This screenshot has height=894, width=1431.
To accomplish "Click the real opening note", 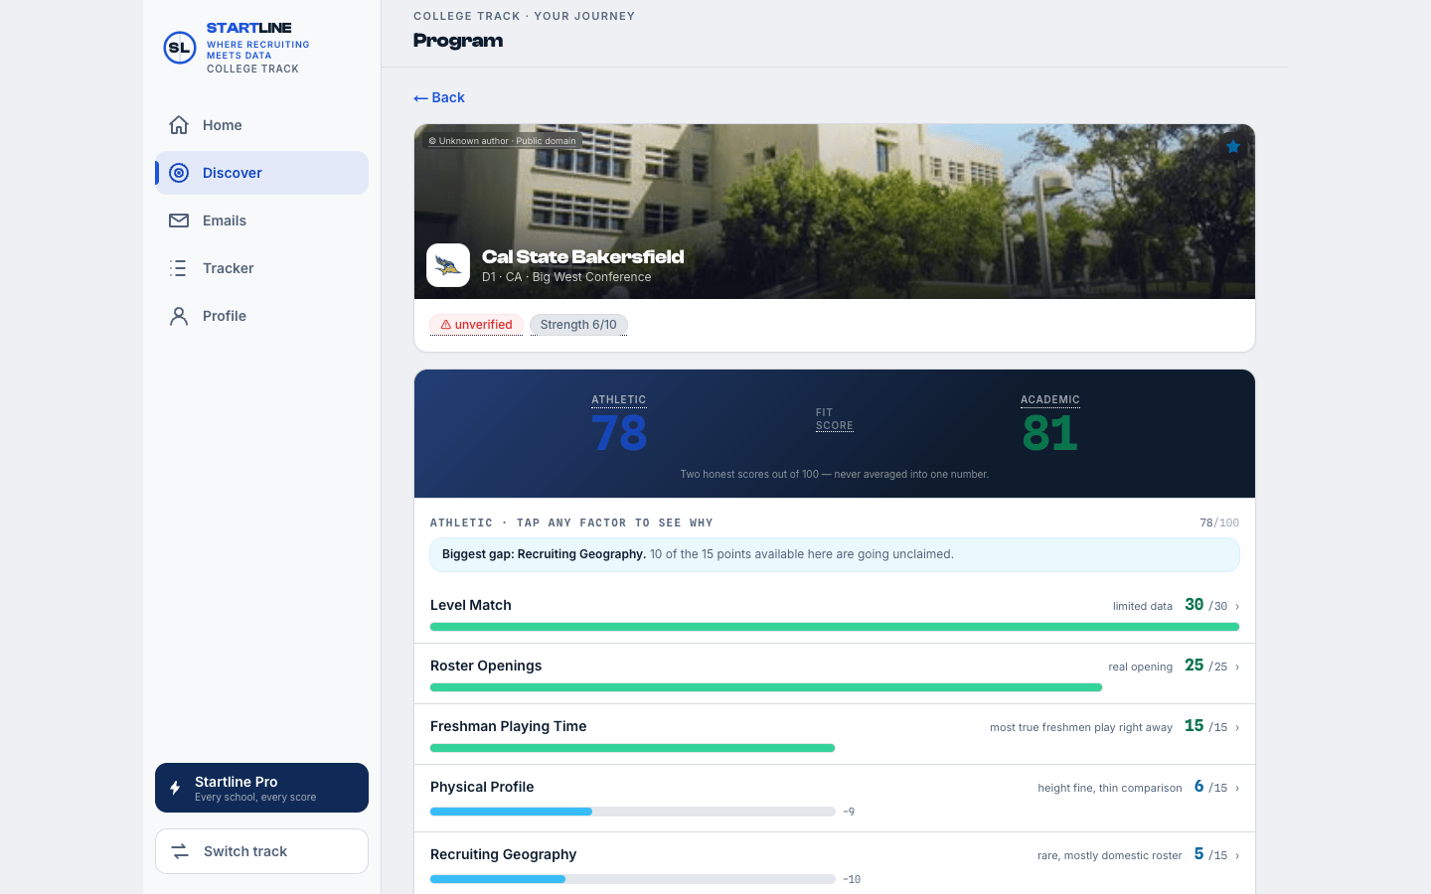I will (x=1141, y=667).
